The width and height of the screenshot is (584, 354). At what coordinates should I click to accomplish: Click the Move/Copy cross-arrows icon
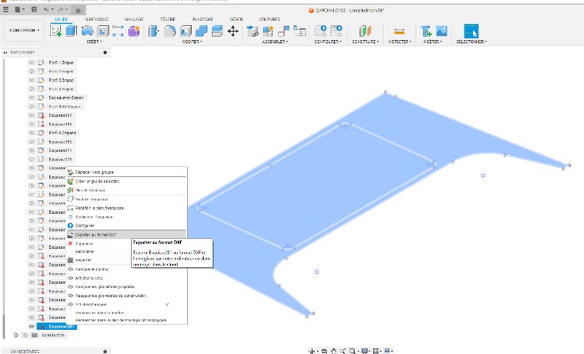pyautogui.click(x=233, y=31)
